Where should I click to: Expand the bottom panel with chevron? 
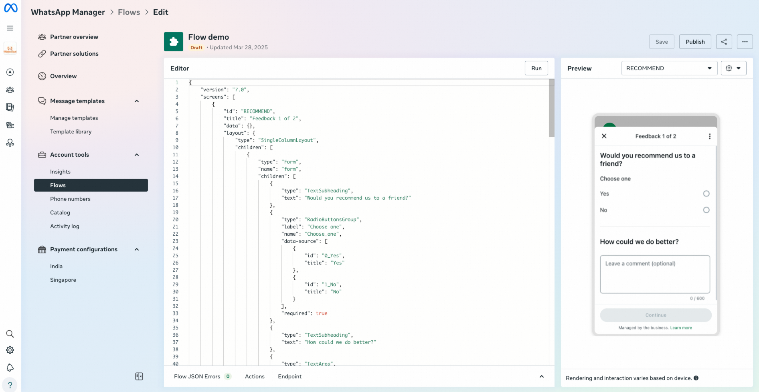tap(542, 376)
